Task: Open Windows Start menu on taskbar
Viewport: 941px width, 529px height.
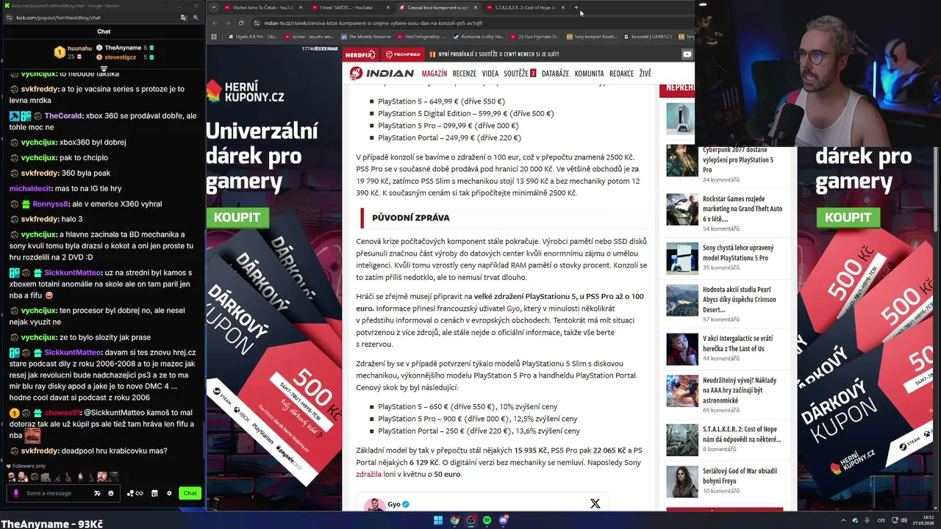Action: (438, 520)
